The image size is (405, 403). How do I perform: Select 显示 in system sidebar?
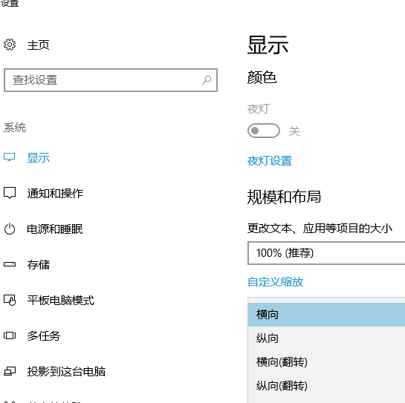click(x=39, y=157)
